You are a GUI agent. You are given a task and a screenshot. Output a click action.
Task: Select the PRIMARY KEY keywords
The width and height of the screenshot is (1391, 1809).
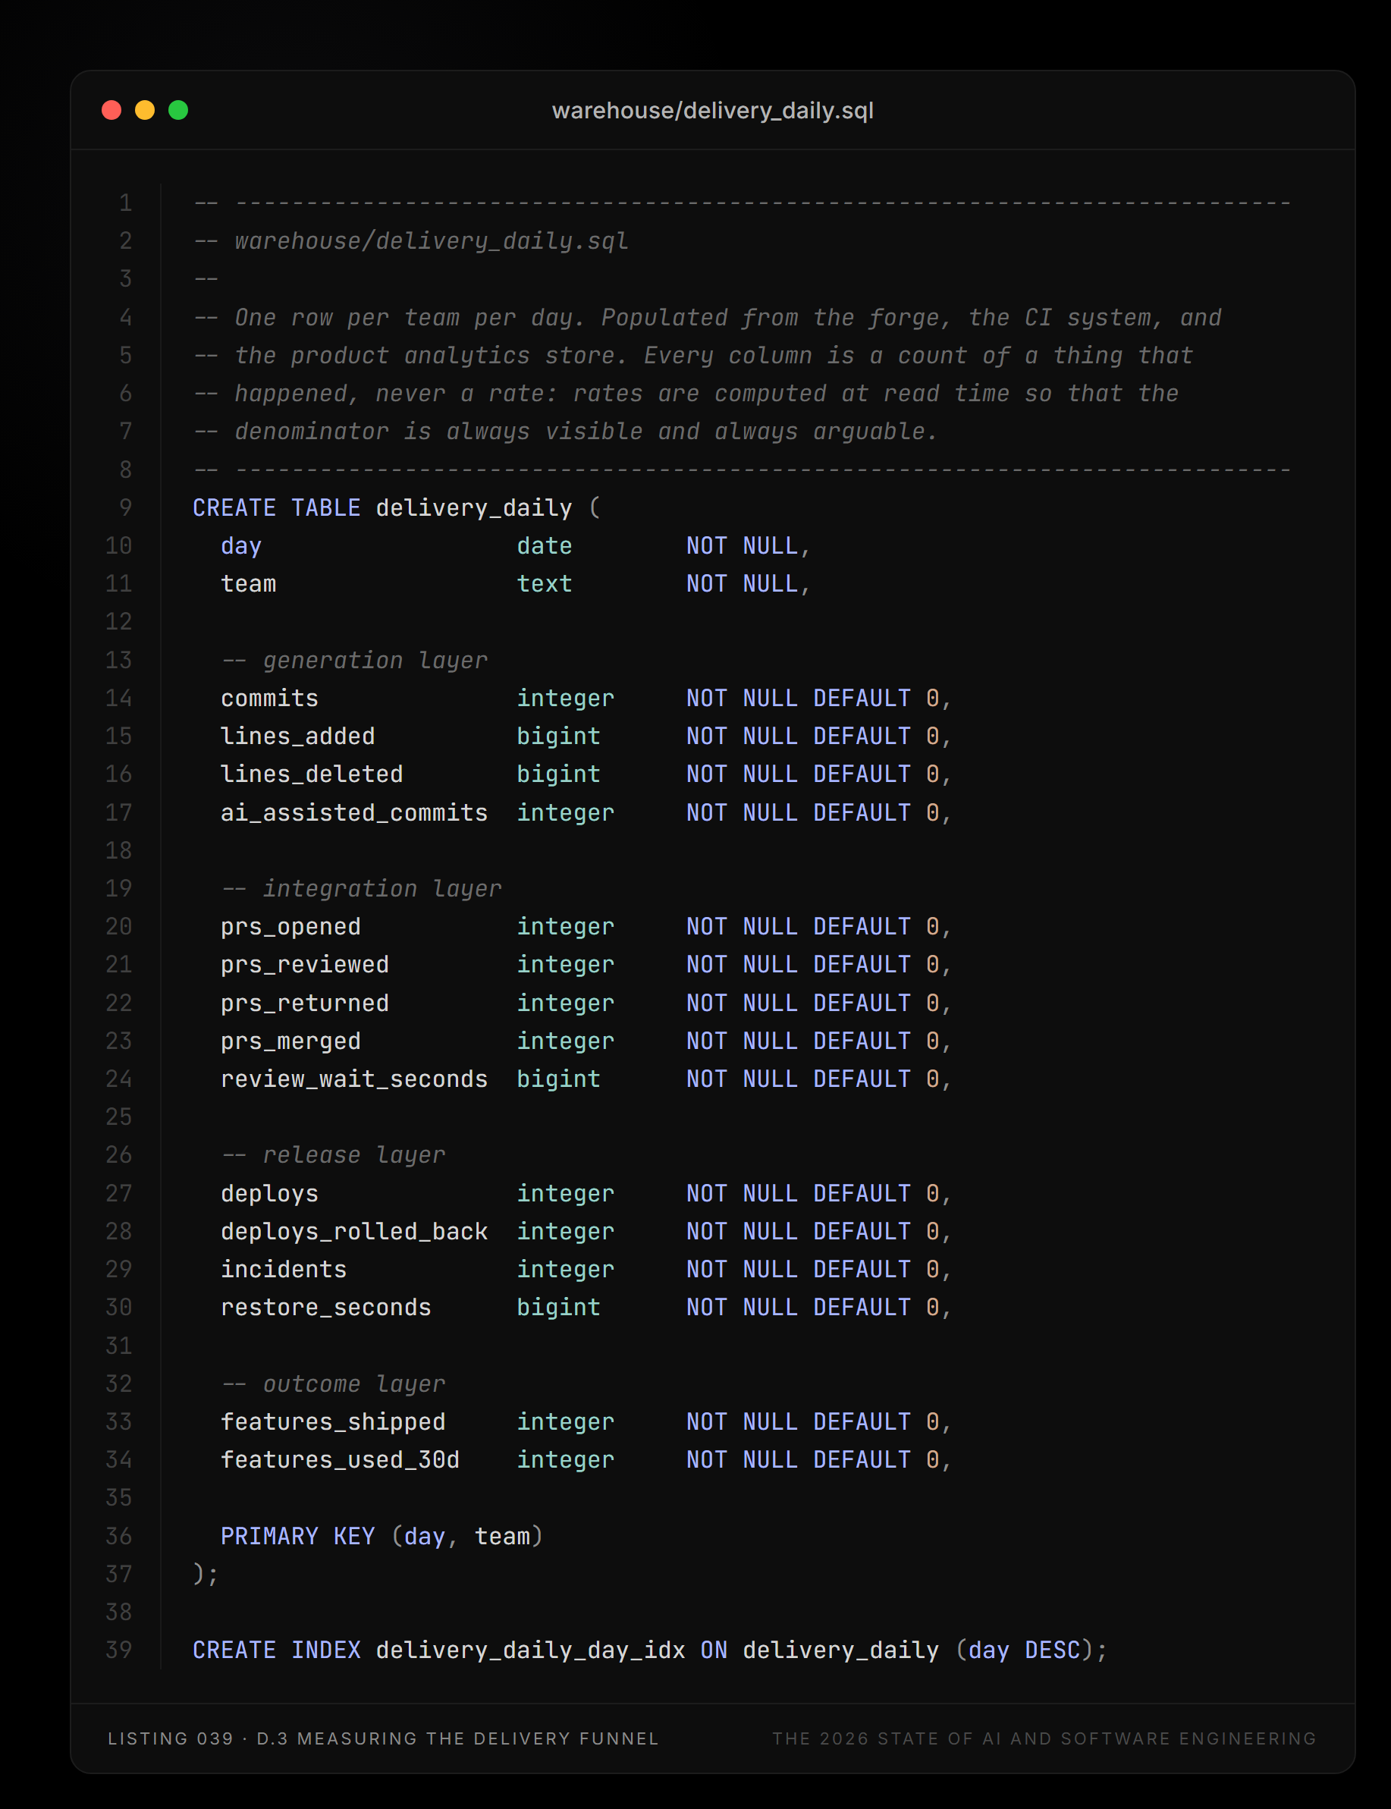[298, 1536]
